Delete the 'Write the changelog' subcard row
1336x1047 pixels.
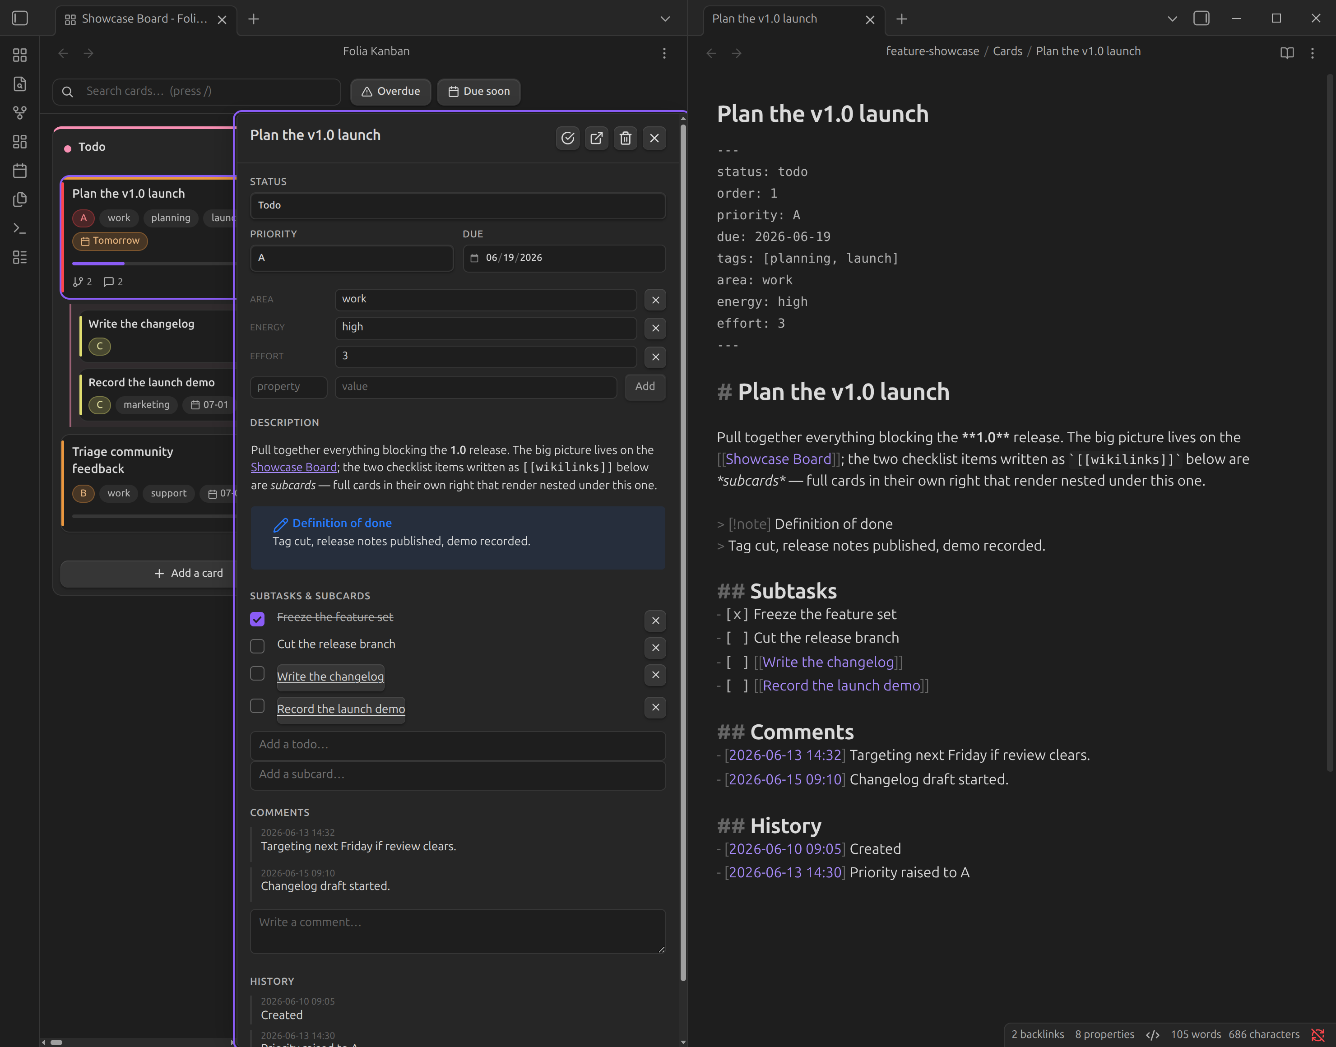(x=655, y=674)
